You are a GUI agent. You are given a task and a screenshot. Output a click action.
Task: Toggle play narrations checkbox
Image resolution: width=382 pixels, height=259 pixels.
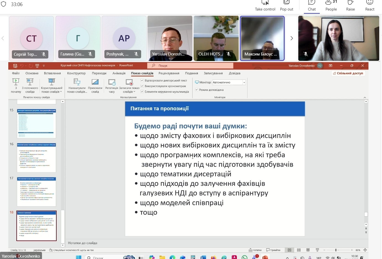click(142, 81)
